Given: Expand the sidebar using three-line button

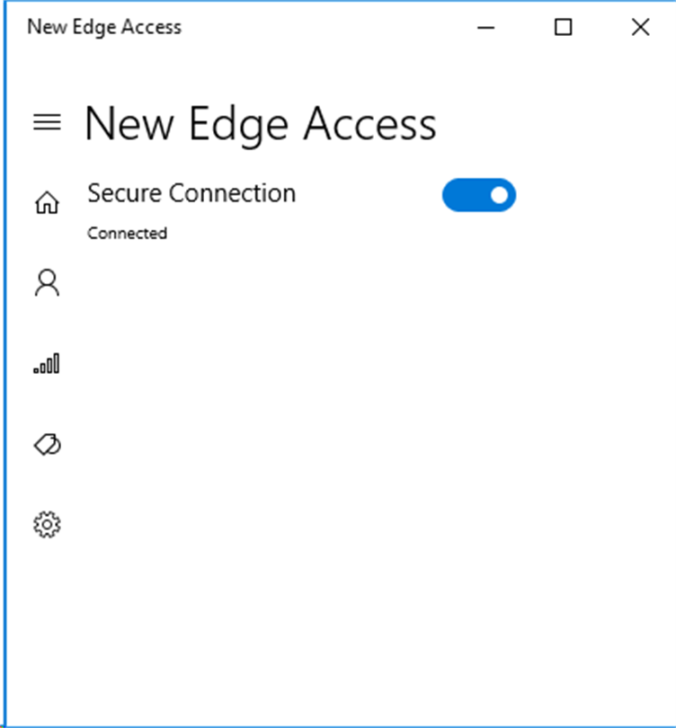Looking at the screenshot, I should (x=47, y=122).
